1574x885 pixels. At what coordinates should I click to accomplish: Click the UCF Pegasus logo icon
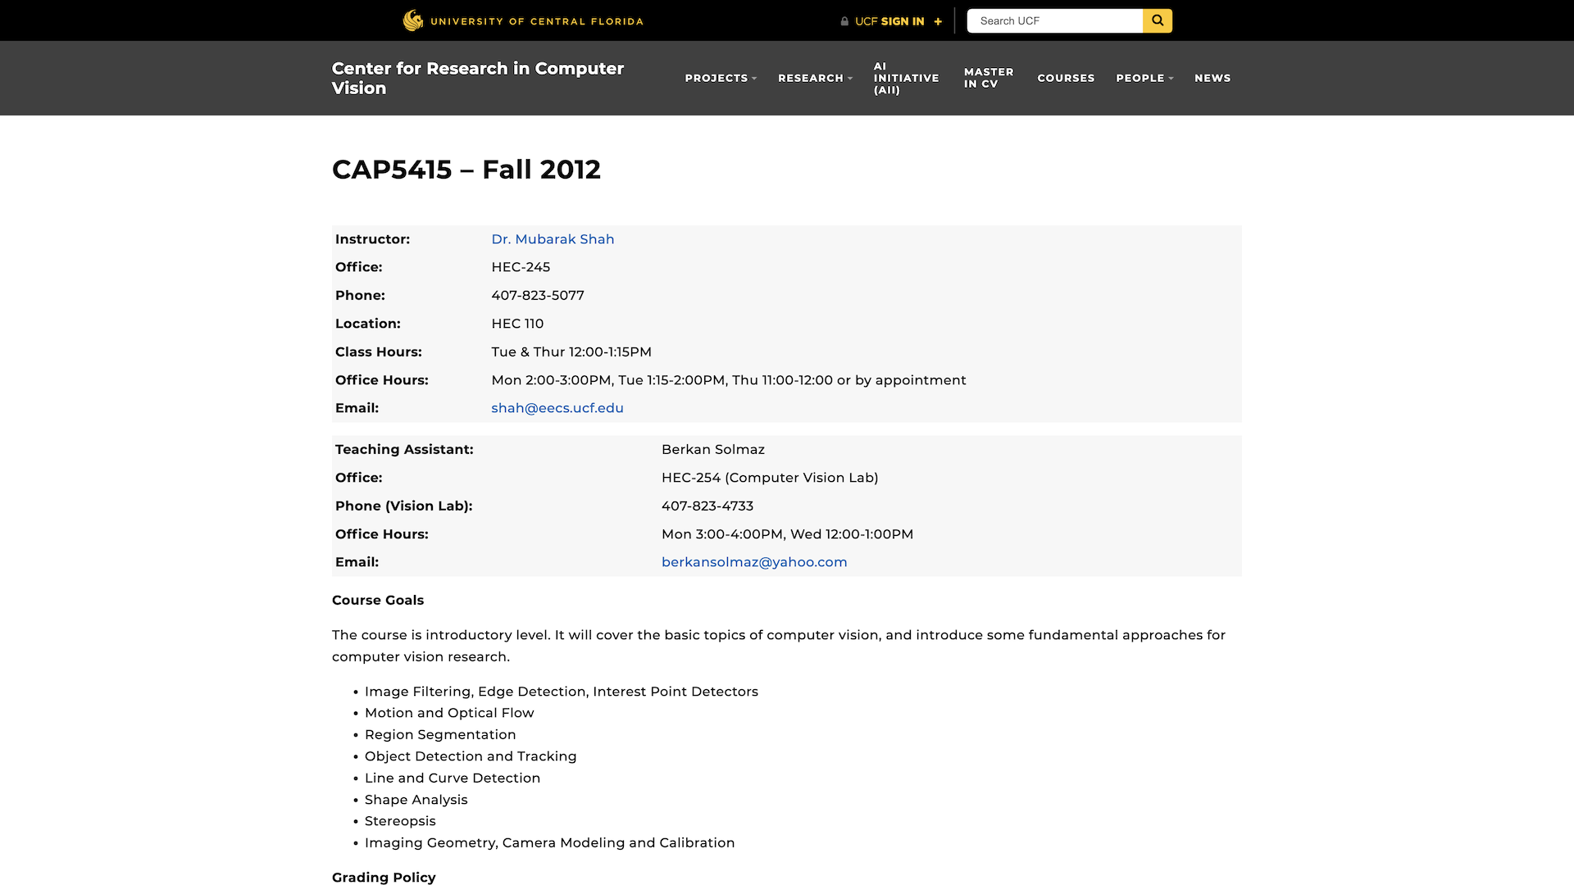(x=413, y=20)
